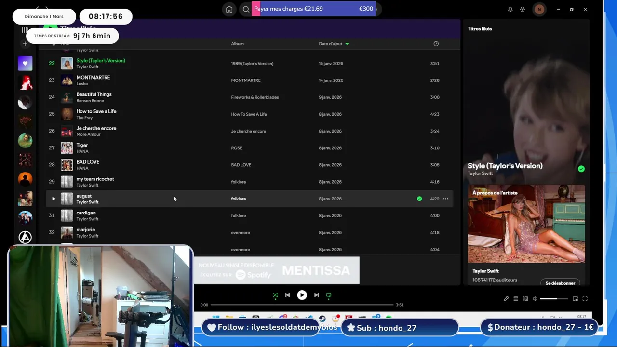Open 'evermore' album link on the marjorie row

coord(241,232)
